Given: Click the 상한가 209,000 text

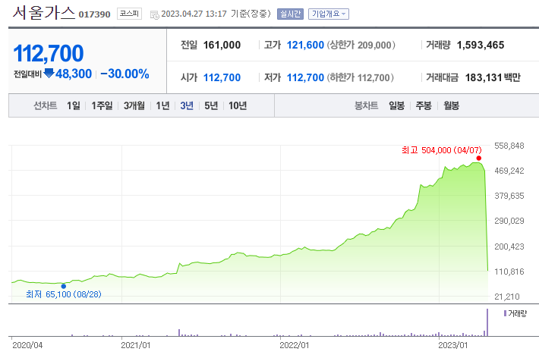Looking at the screenshot, I should pyautogui.click(x=361, y=45).
